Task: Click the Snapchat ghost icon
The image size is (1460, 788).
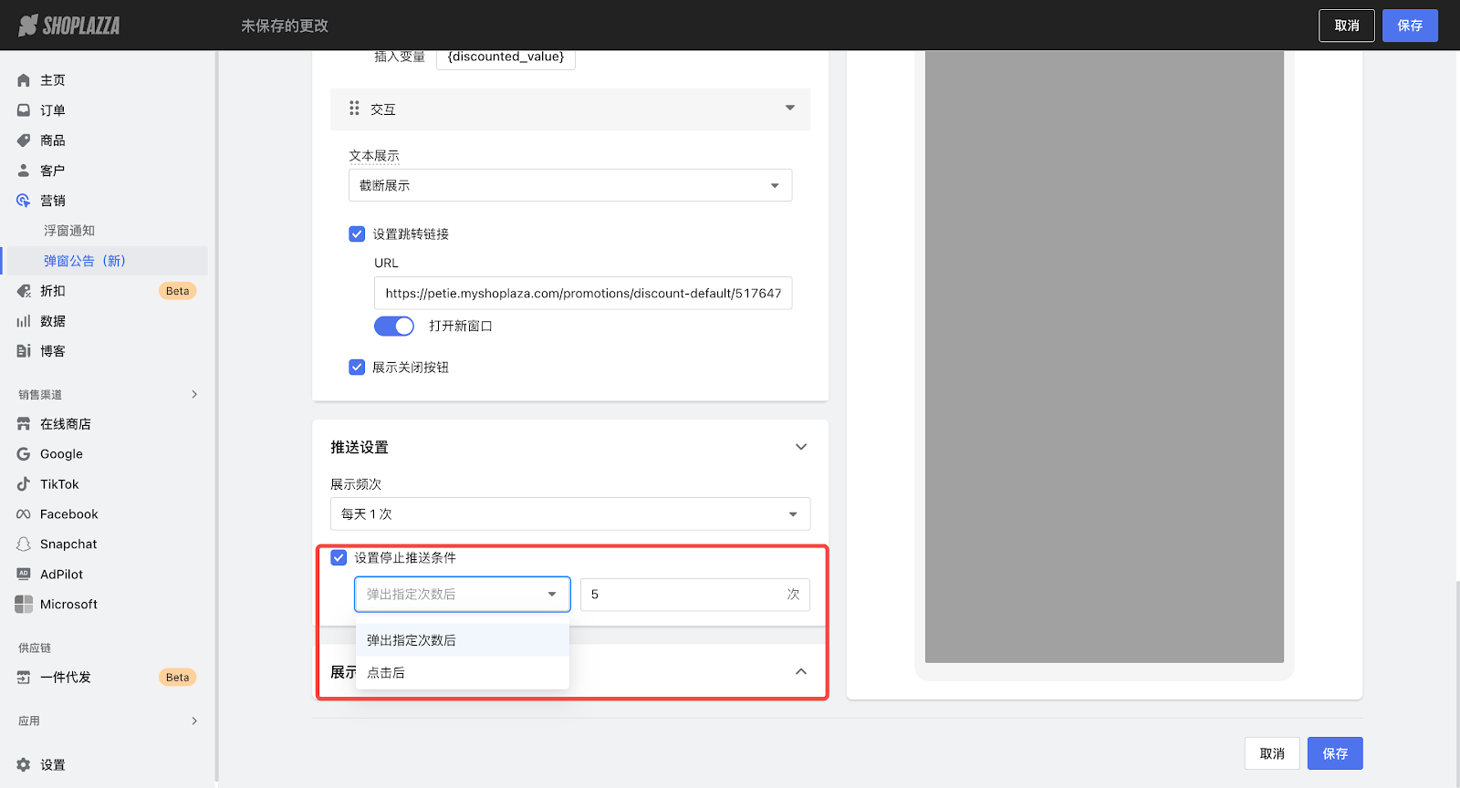Action: (x=24, y=544)
